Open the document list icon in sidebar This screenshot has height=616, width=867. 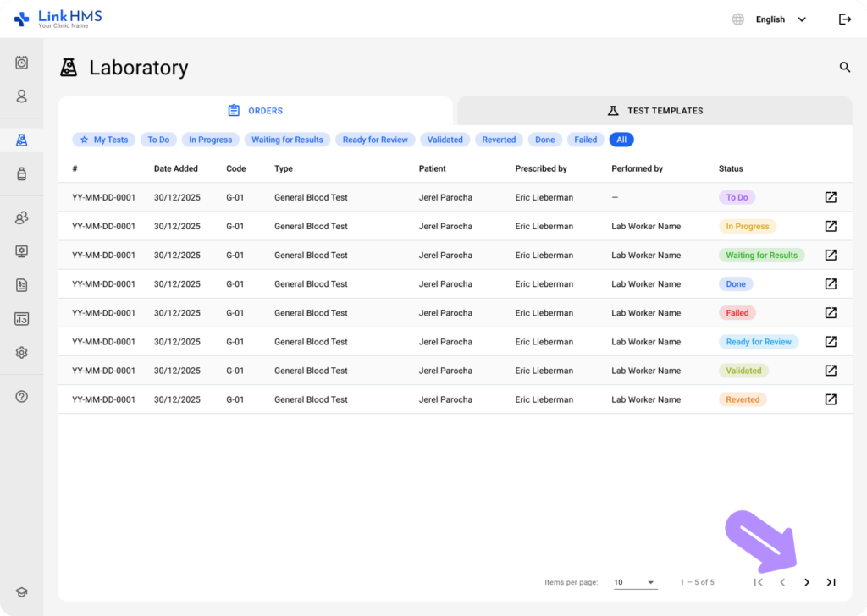[x=21, y=285]
